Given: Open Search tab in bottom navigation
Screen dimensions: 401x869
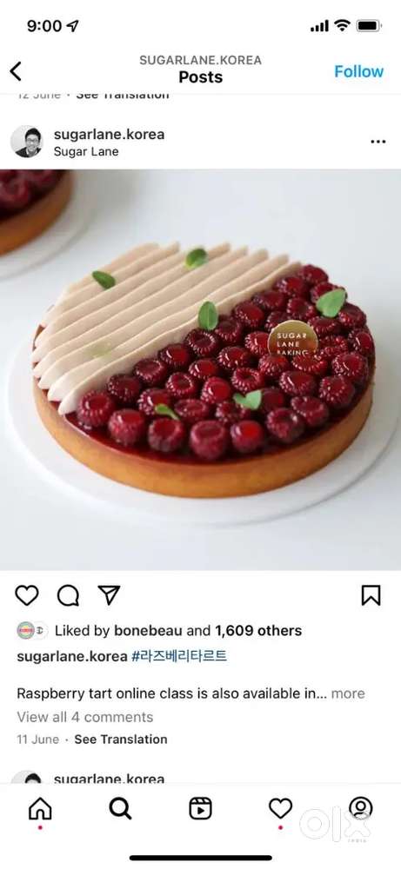Looking at the screenshot, I should [120, 809].
